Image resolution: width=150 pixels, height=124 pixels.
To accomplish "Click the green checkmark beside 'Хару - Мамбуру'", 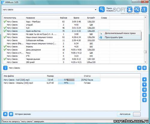I will (x=5, y=21).
